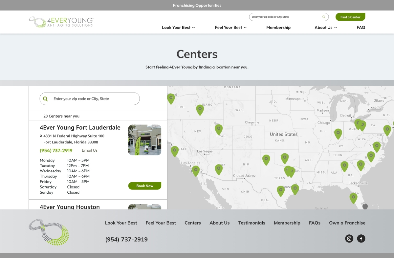This screenshot has width=394, height=258.
Task: Go to Feel Your Best in footer
Action: (161, 223)
